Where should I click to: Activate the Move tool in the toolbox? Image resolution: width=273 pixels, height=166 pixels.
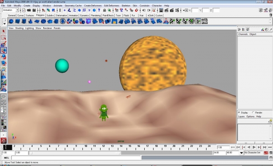(4, 50)
